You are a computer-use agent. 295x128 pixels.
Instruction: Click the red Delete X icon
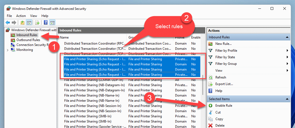click(211, 125)
